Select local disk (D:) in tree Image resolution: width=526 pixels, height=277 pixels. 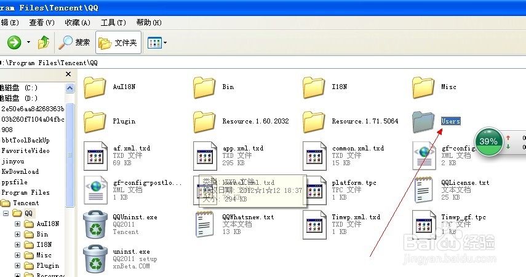tap(18, 98)
